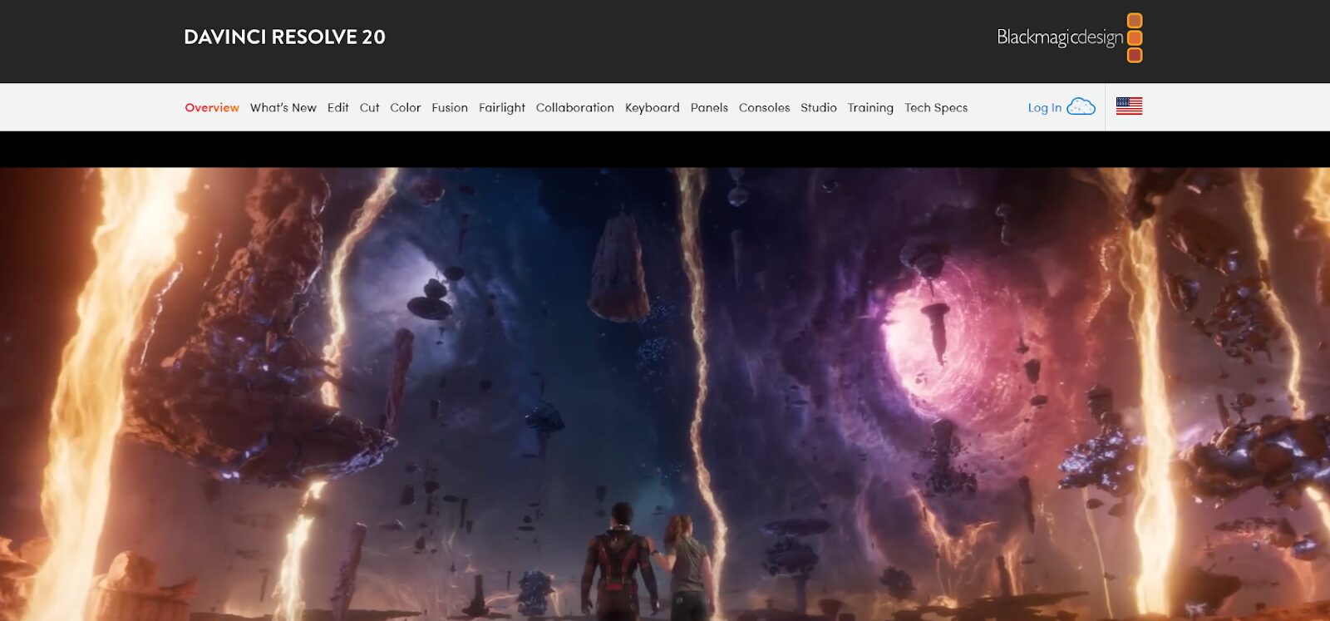Viewport: 1330px width, 621px height.
Task: Open the Fusion section
Action: click(450, 107)
